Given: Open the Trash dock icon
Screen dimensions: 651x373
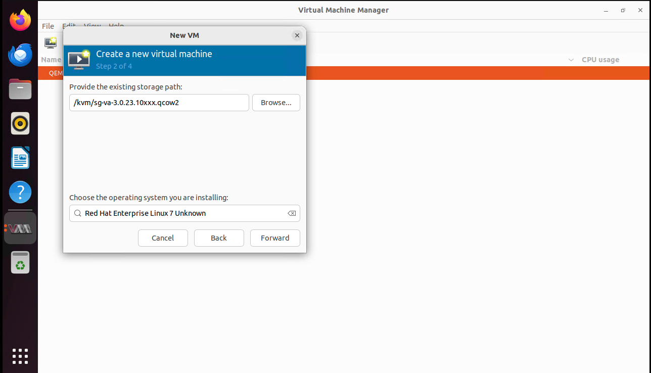Looking at the screenshot, I should click(x=20, y=263).
